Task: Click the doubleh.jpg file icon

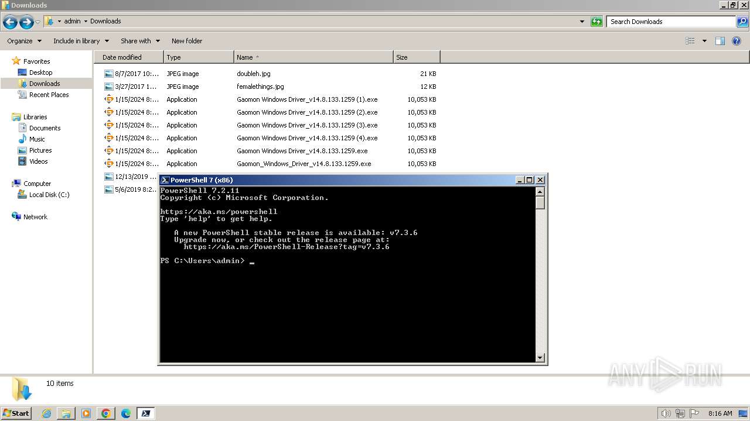Action: [x=108, y=74]
